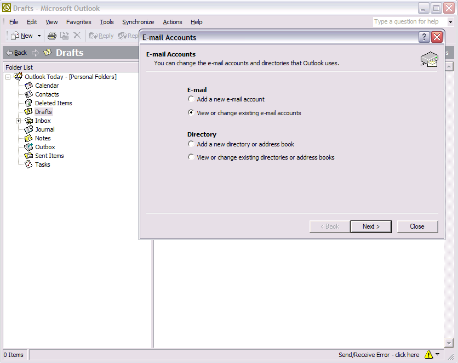Select the Contacts folder label

(x=47, y=94)
